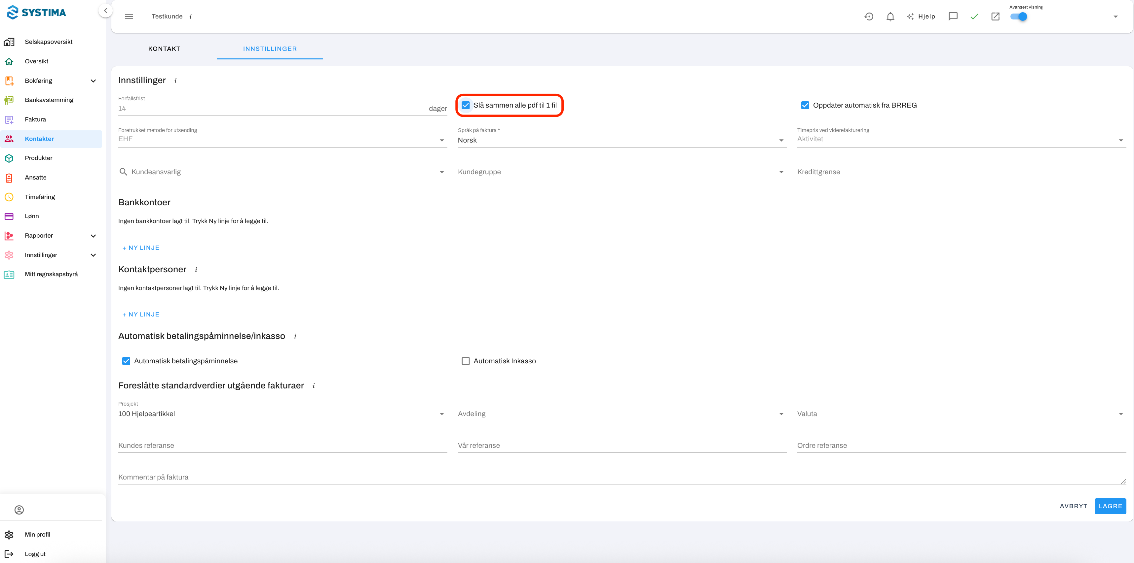
Task: Click NY LINJE under Bankkontoer
Action: (141, 248)
